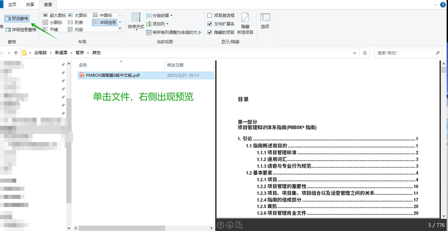448x231 pixels.
Task: Open the 分组依据 group by dropdown
Action: (x=159, y=15)
